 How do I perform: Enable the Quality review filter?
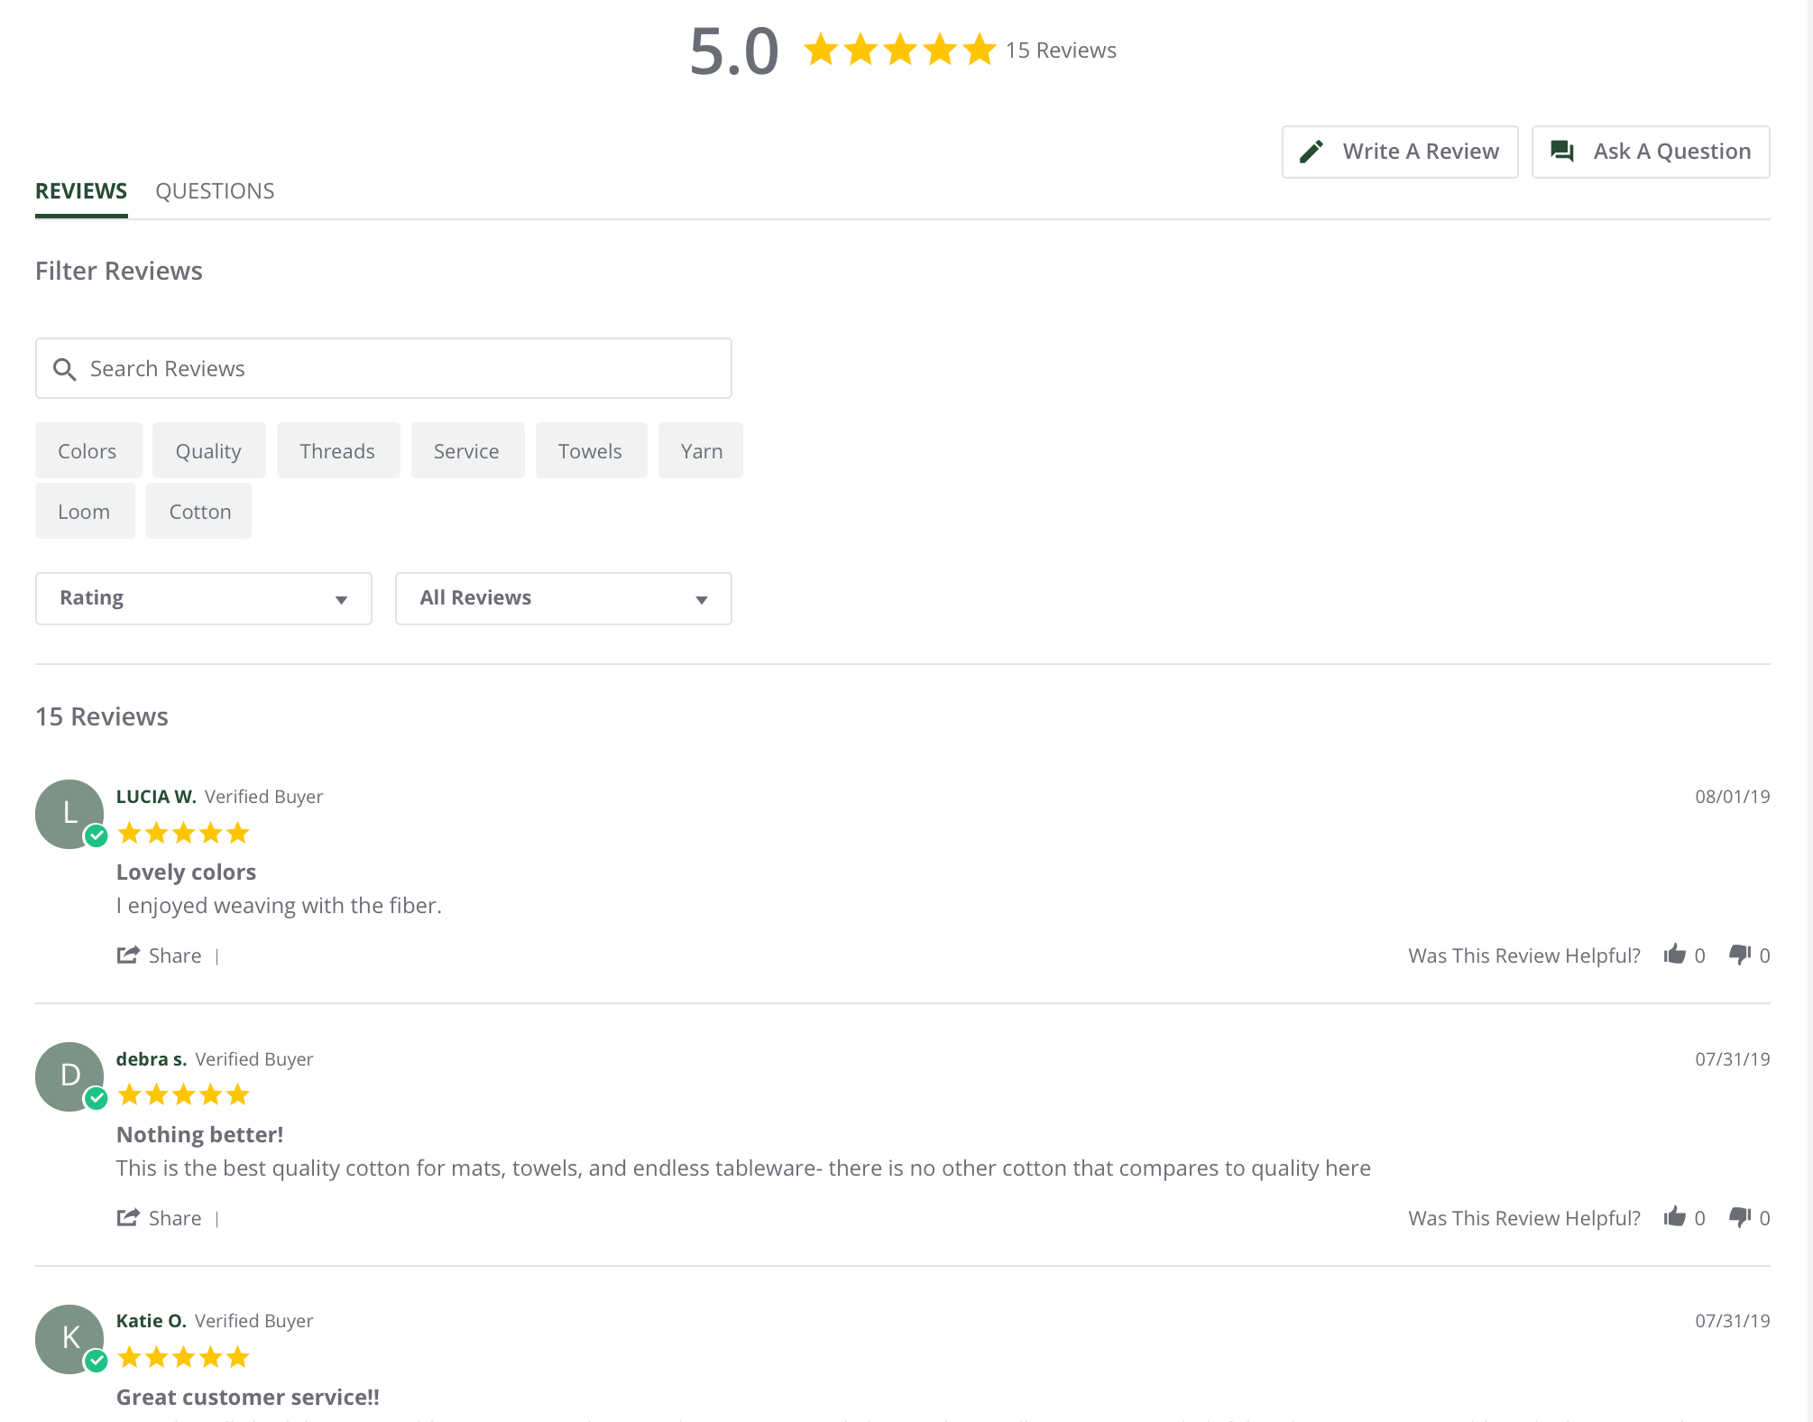(x=208, y=450)
